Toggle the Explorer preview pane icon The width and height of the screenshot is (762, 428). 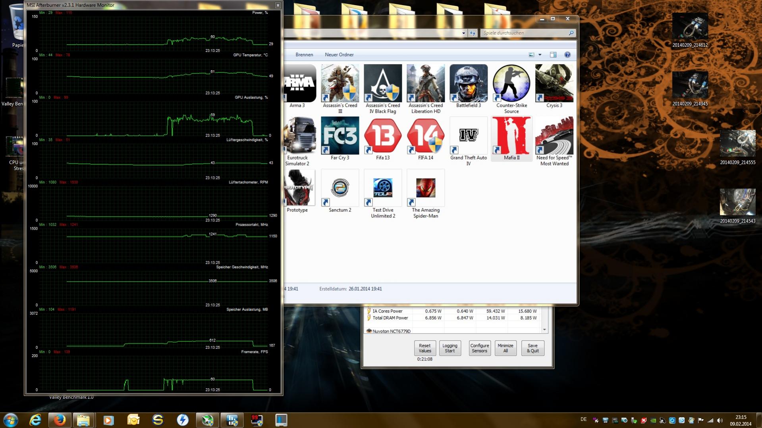tap(553, 55)
